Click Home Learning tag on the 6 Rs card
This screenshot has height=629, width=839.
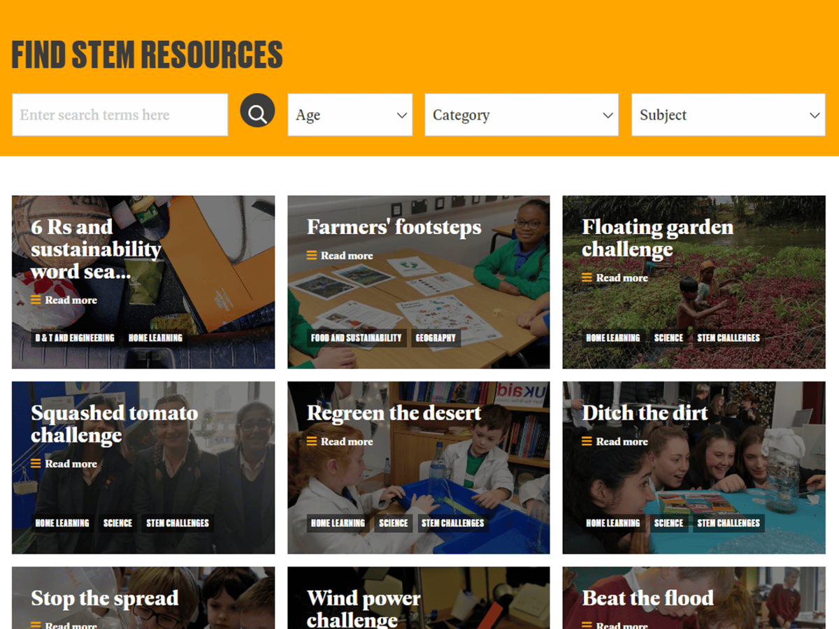155,338
